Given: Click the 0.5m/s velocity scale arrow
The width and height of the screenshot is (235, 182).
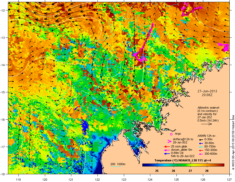Looking at the screenshot, I should click(207, 124).
